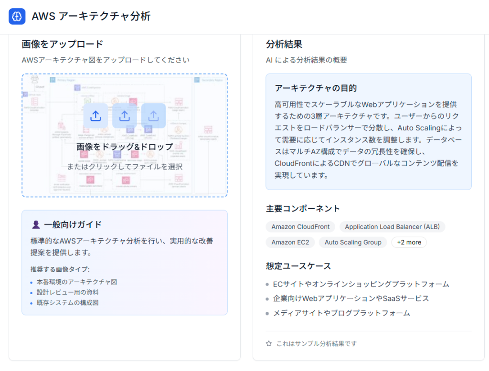
Task: Select the Application Load Balancer (ALB) chip
Action: click(393, 227)
